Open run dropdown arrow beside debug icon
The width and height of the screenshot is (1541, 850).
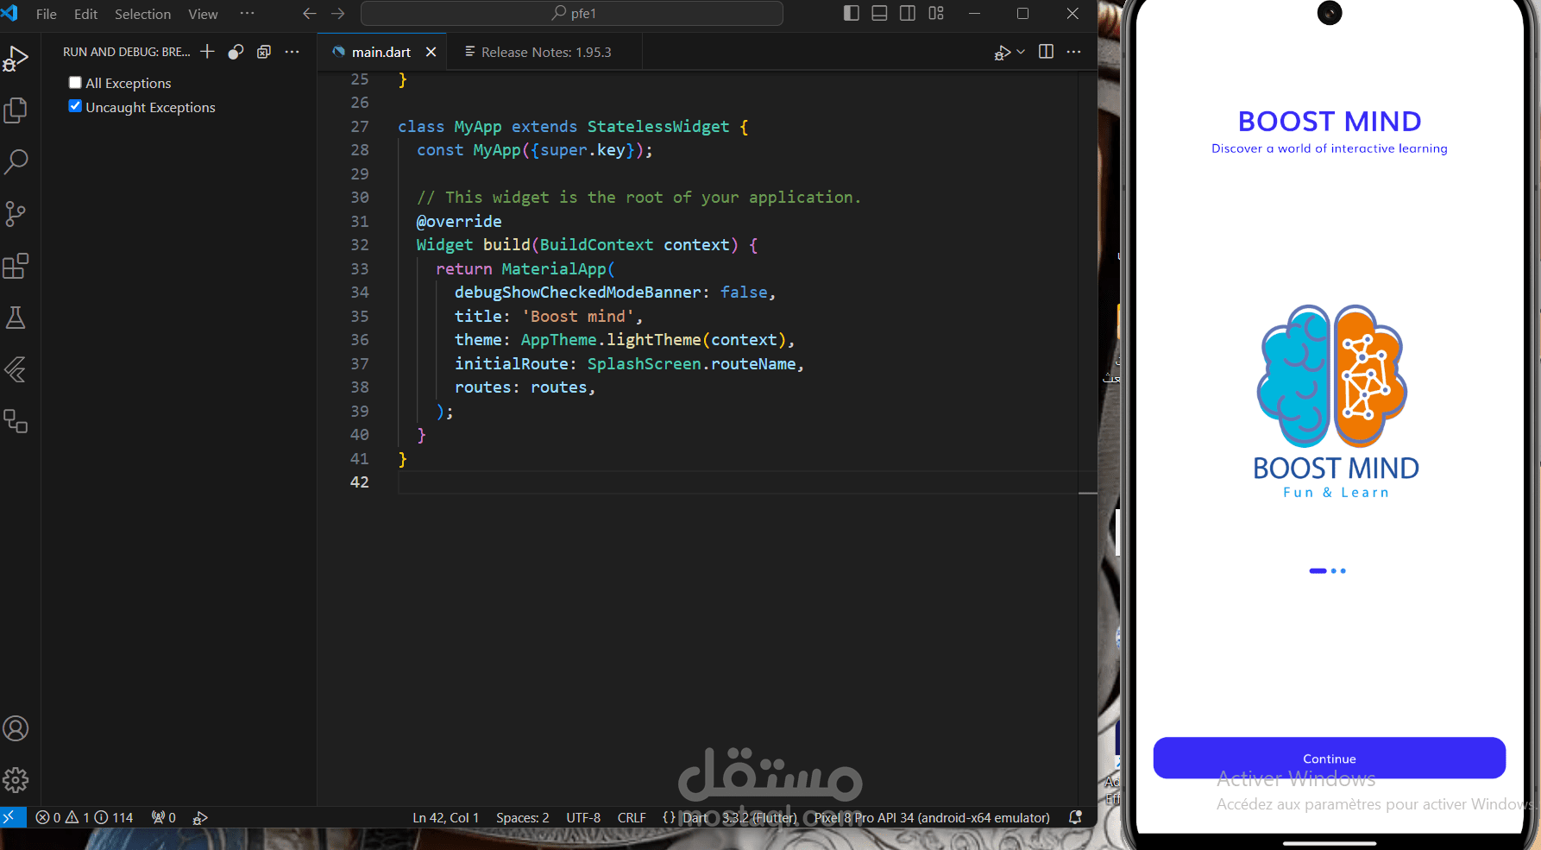[x=1021, y=52]
